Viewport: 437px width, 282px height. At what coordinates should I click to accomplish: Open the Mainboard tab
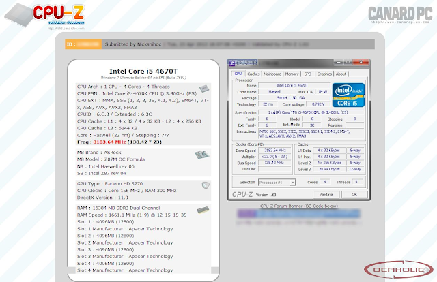pyautogui.click(x=272, y=74)
